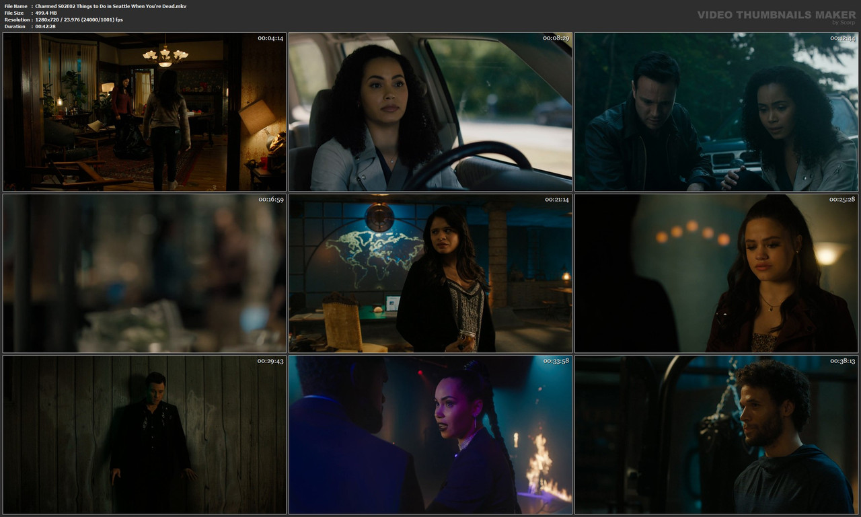Image resolution: width=861 pixels, height=517 pixels.
Task: Click the 00:16:59 timestamp label
Action: click(x=270, y=200)
